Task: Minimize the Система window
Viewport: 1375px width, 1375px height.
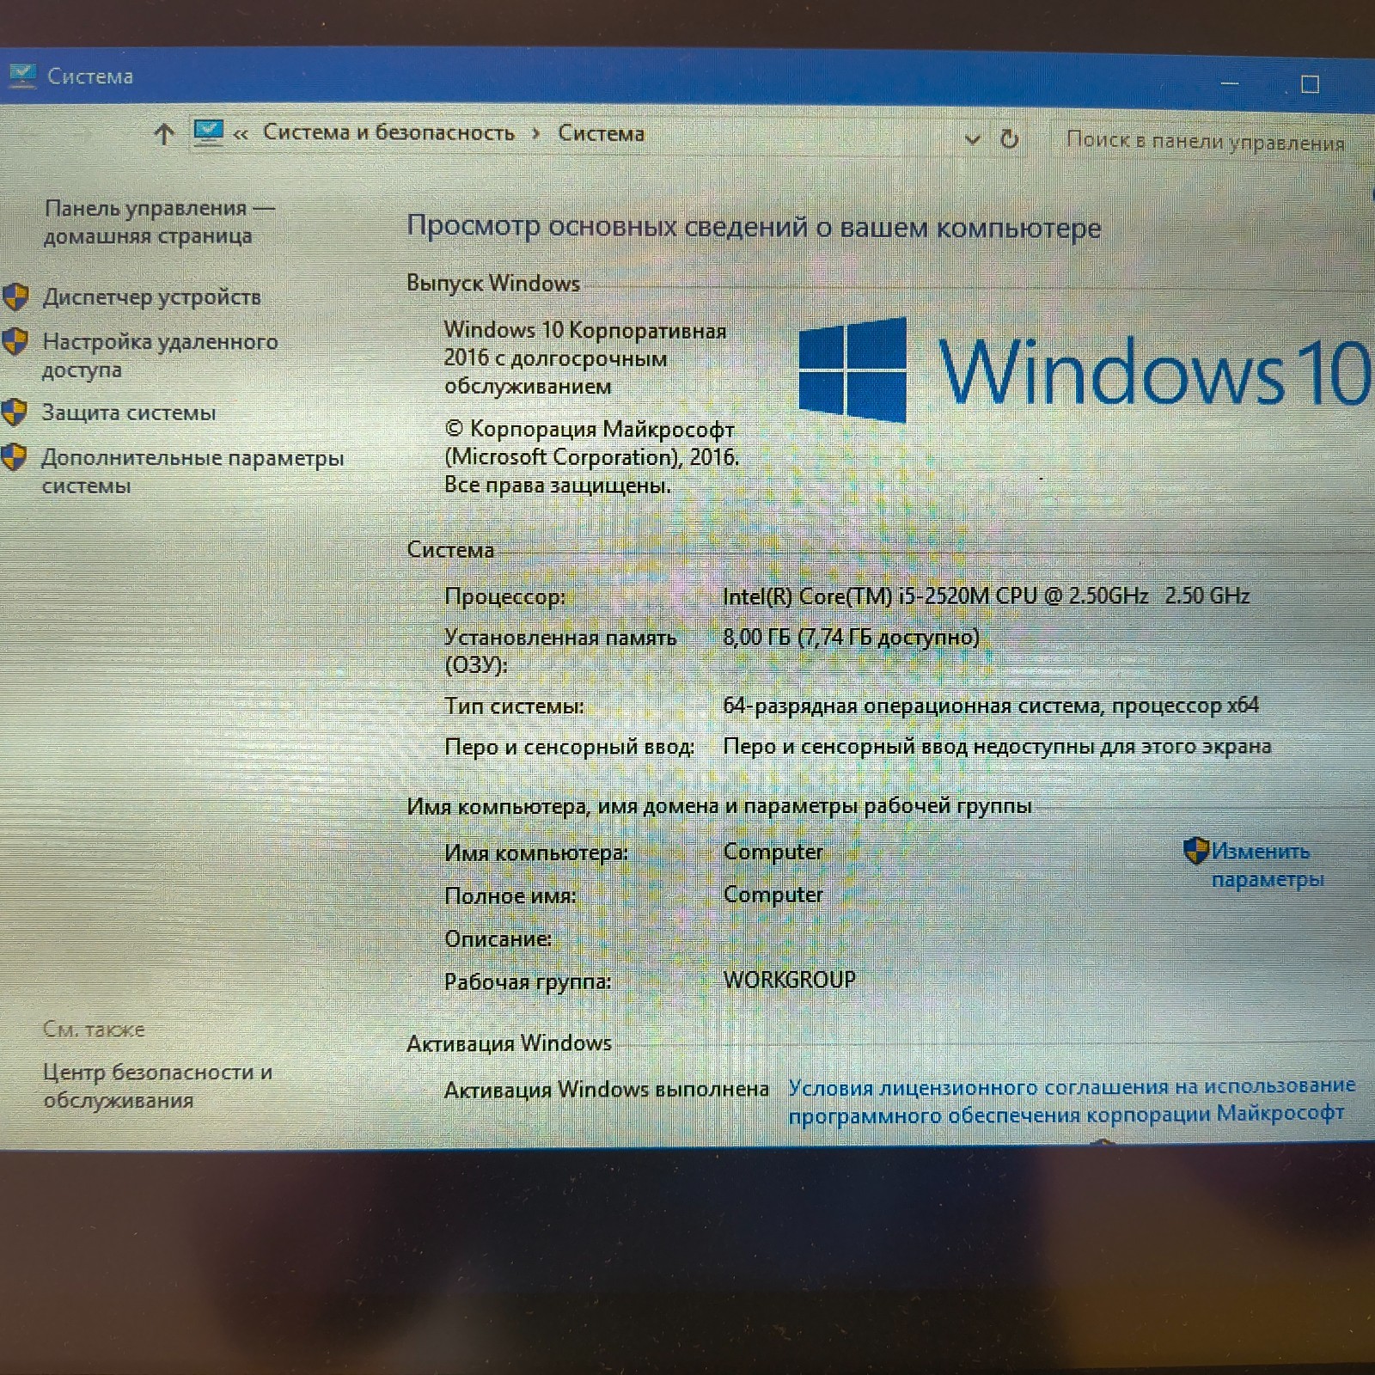Action: click(1230, 83)
